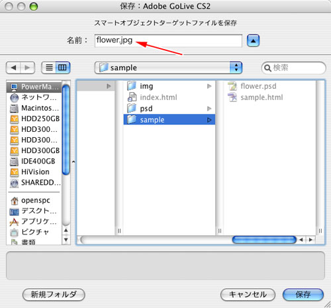Image resolution: width=331 pixels, height=308 pixels.
Task: Collapse the file browser with the arrow toggle
Action: click(253, 40)
